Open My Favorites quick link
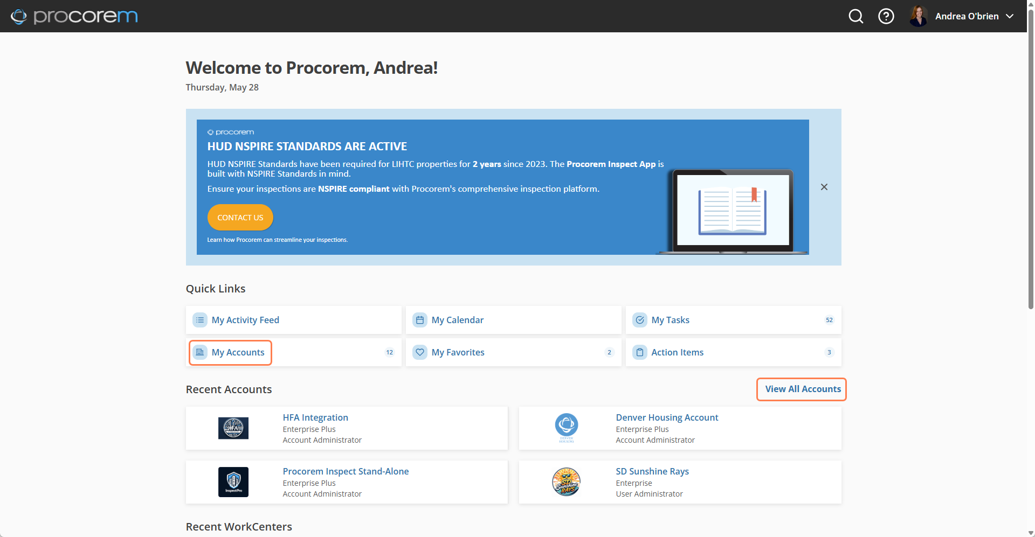This screenshot has height=537, width=1035. pyautogui.click(x=458, y=352)
